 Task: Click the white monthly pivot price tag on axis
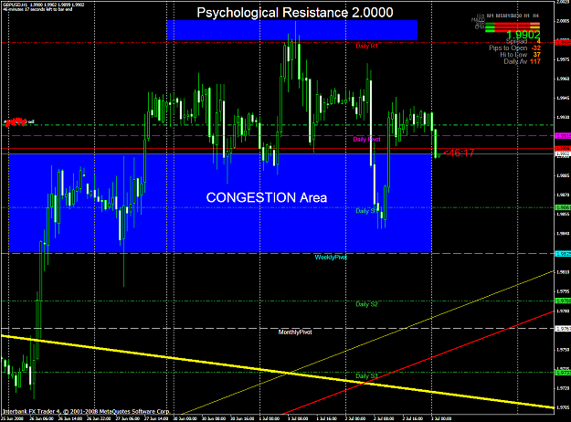[x=563, y=329]
